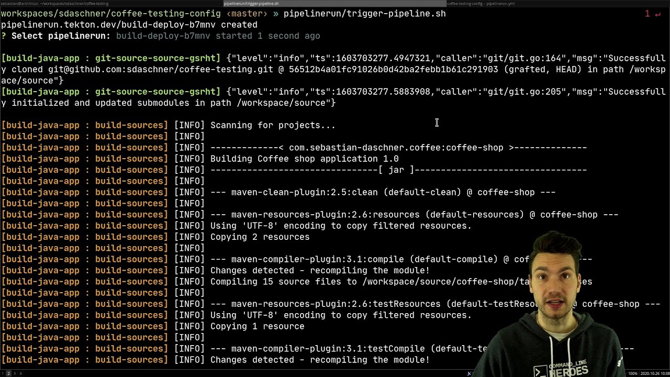Screen dimensions: 670x377
Task: Open the coffee-testing-config pipelinerun.yml tab
Action: point(481,4)
